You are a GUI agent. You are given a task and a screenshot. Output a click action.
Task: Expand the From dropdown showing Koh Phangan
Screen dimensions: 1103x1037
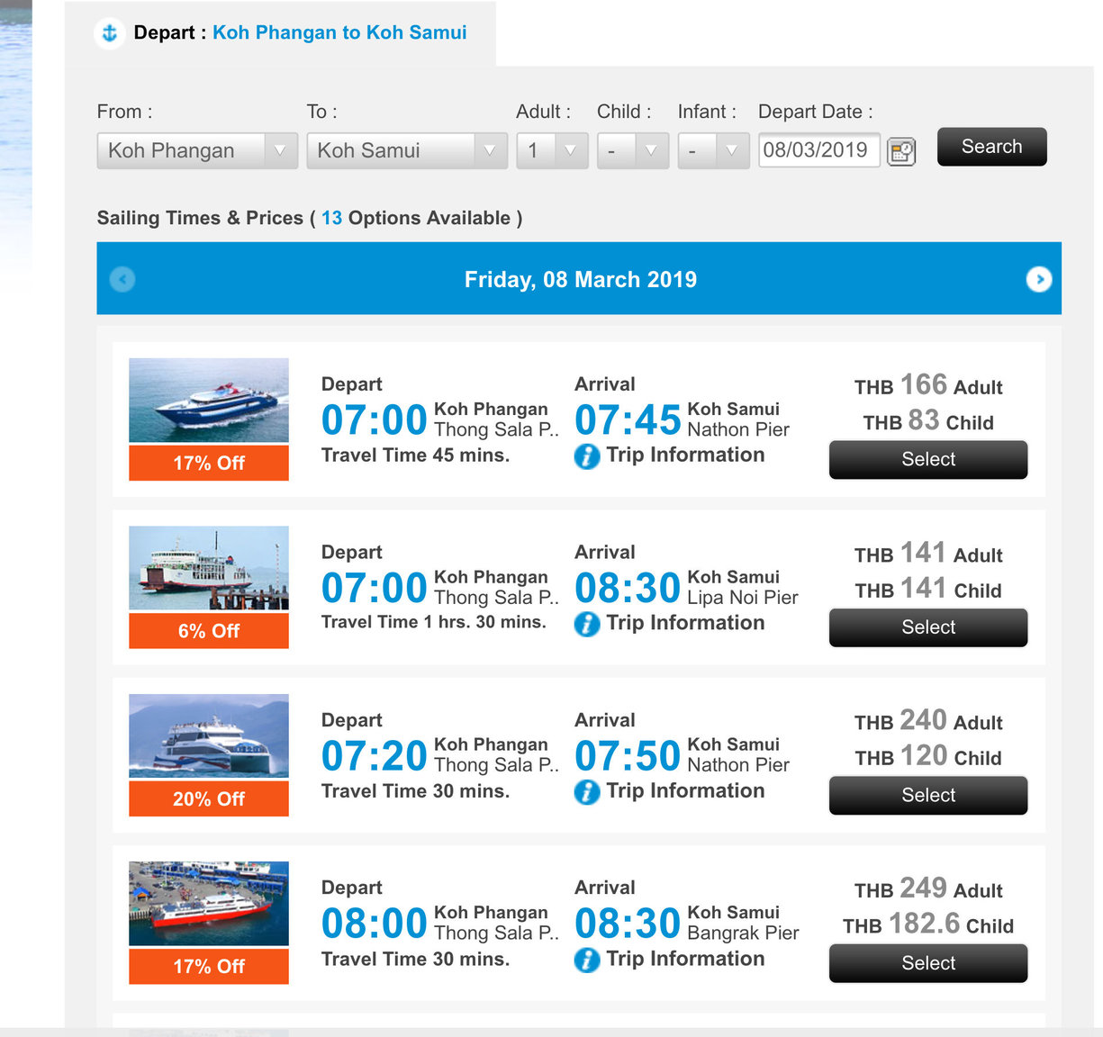[x=197, y=151]
